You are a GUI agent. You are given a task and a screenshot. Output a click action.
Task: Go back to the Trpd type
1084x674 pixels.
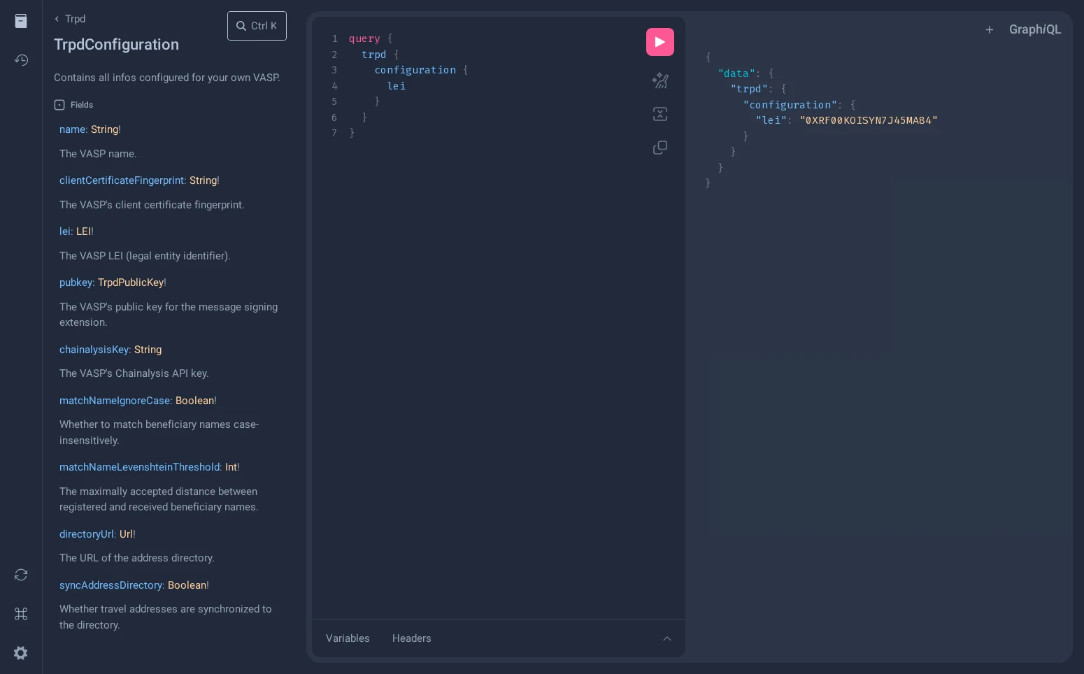point(70,19)
